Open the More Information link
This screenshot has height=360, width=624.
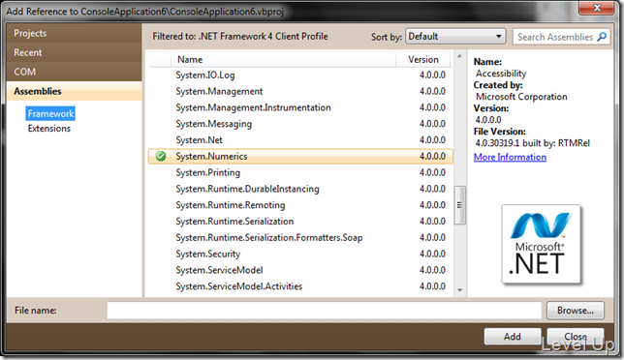coord(510,157)
